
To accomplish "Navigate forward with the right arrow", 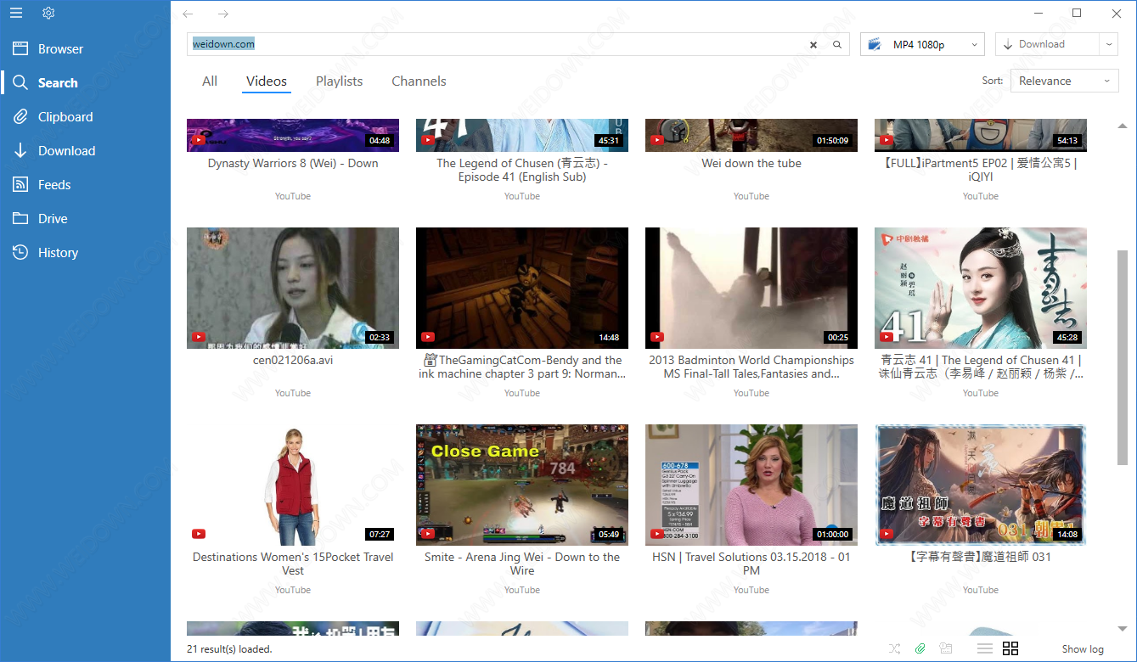I will pos(223,14).
